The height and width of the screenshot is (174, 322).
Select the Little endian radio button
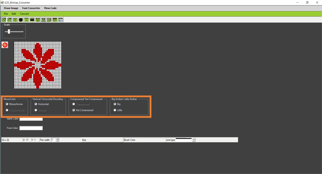tap(115, 110)
